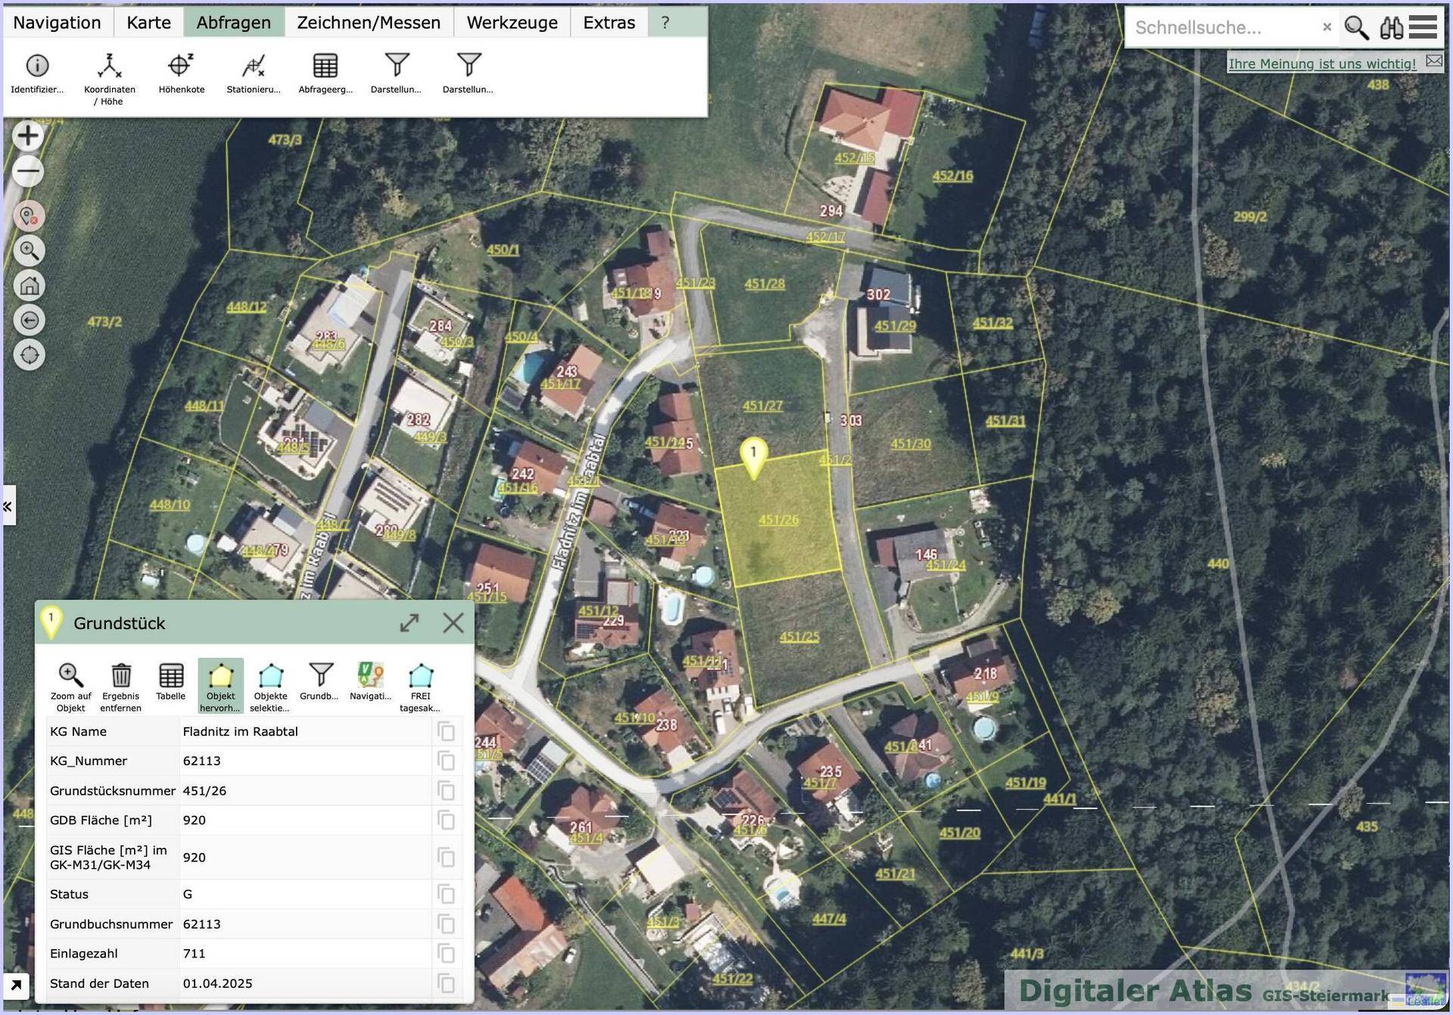Click Zoom auf Objekt in Grundstück panel

tap(70, 675)
